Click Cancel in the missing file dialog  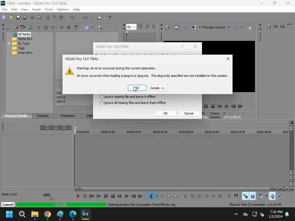coord(189,113)
